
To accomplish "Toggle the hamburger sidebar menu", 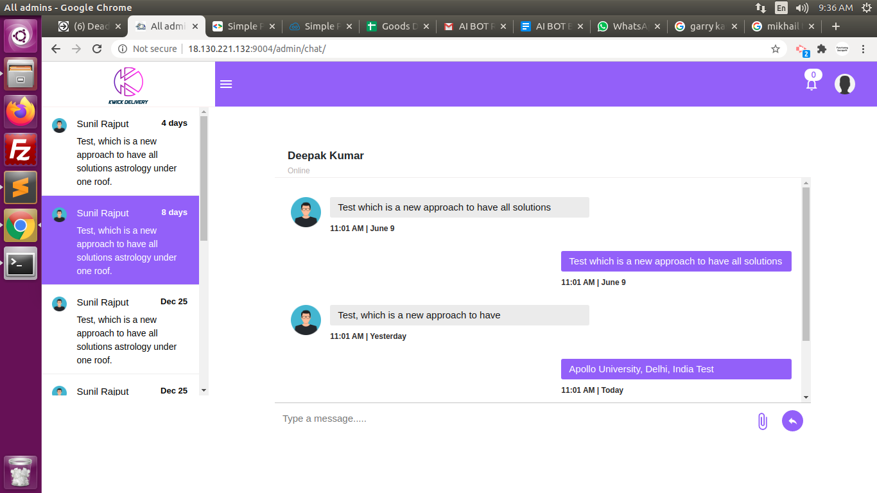I will (226, 84).
